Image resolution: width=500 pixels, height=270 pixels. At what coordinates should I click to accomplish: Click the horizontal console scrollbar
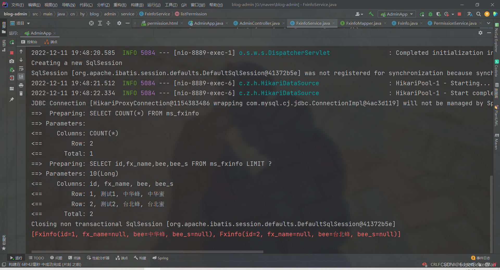click(x=147, y=252)
